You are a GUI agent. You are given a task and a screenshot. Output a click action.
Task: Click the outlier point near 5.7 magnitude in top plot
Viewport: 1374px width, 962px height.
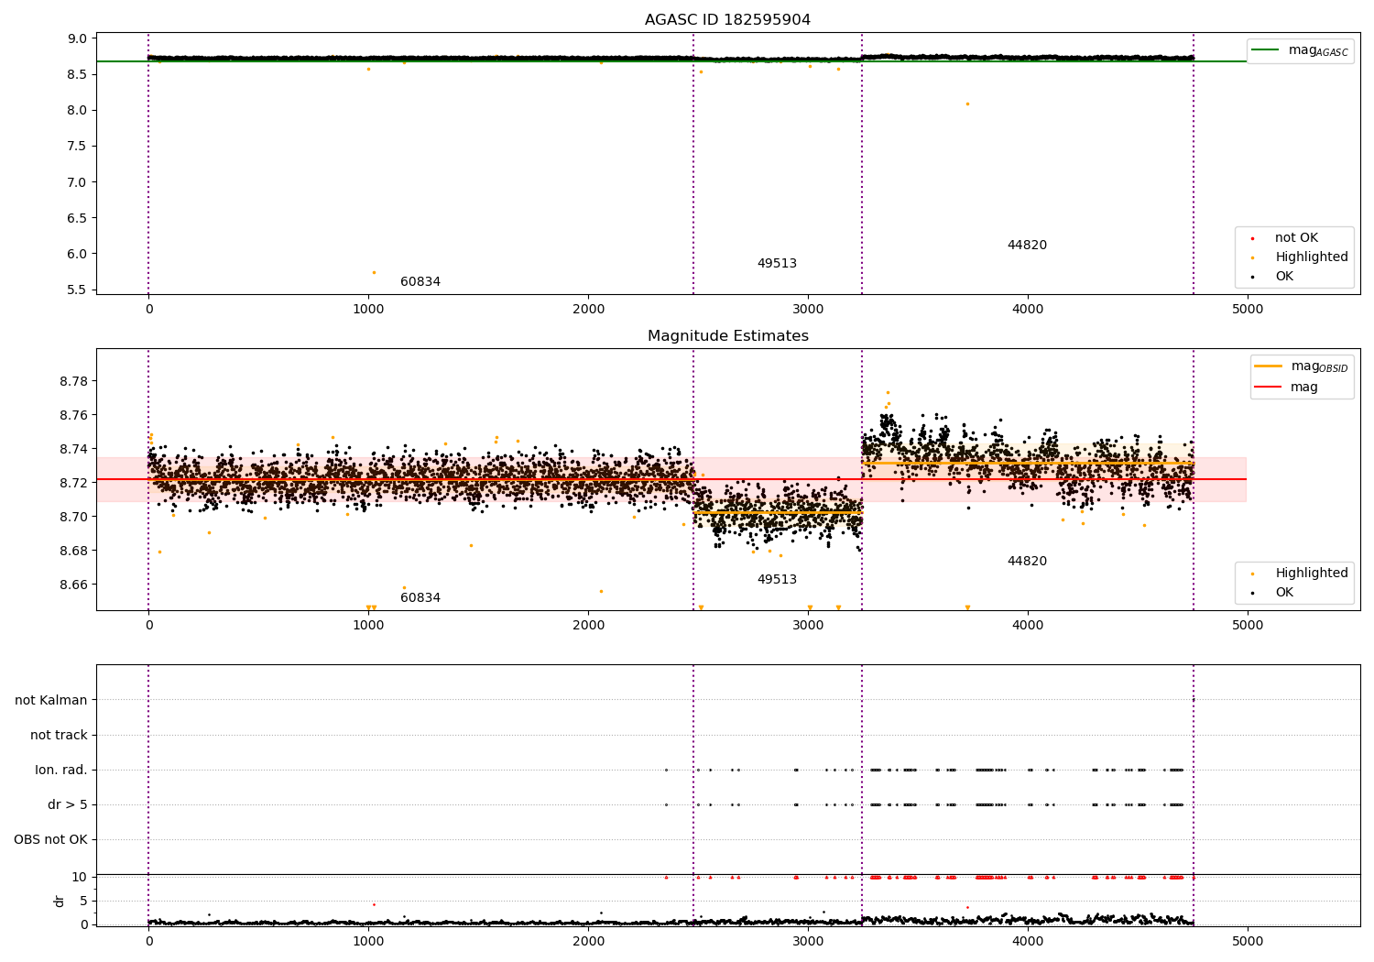pyautogui.click(x=374, y=272)
